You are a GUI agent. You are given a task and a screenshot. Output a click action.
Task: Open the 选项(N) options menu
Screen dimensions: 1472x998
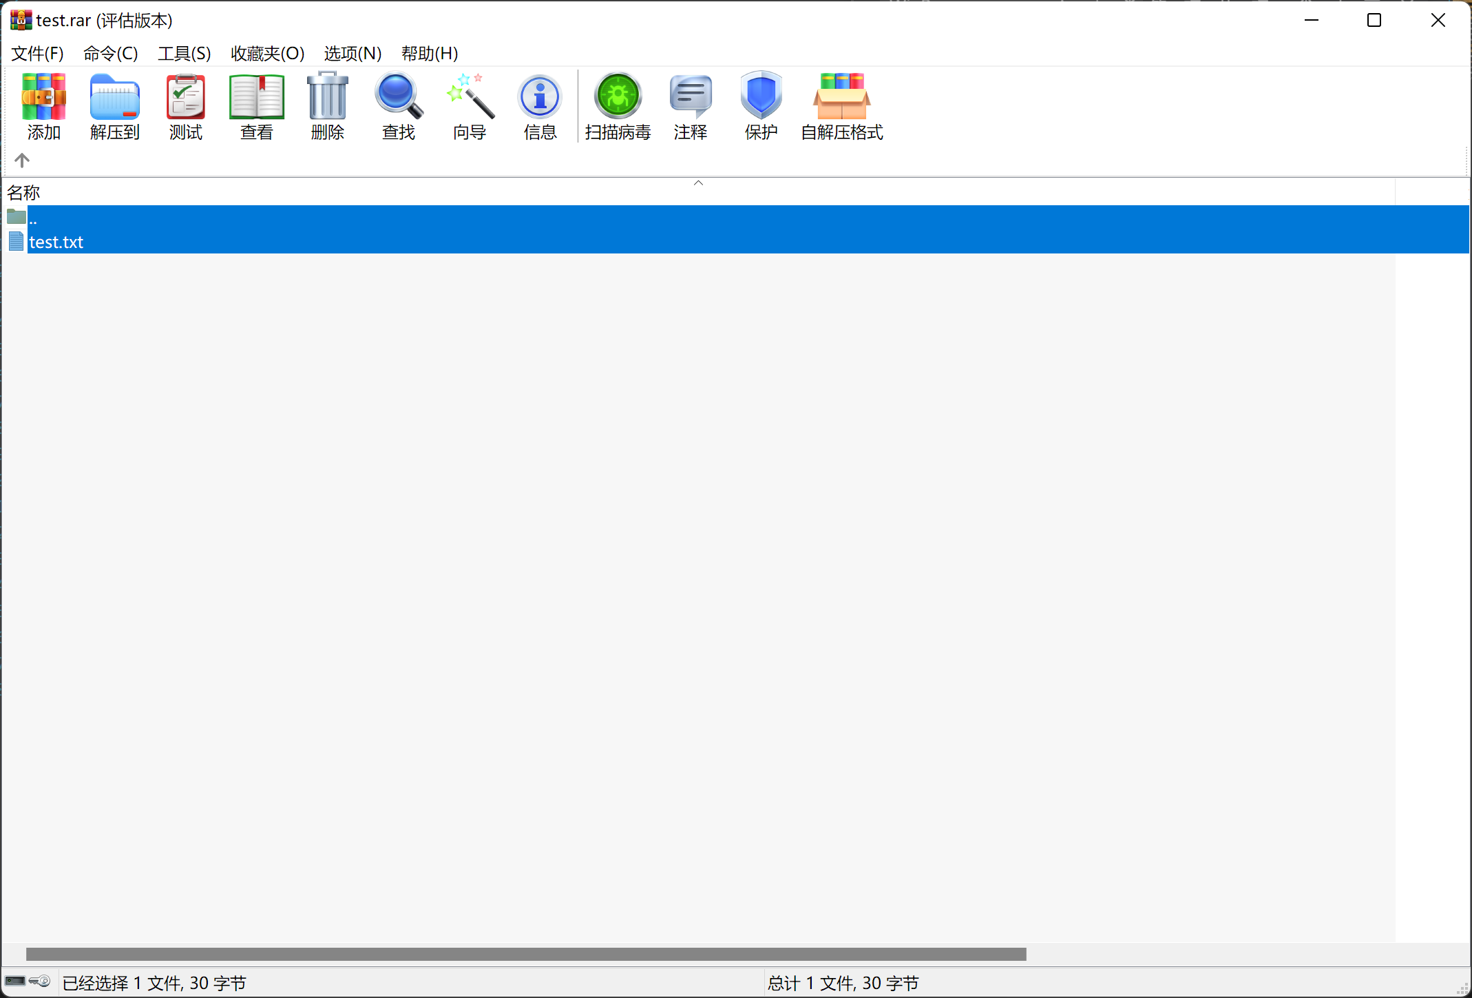(x=353, y=53)
